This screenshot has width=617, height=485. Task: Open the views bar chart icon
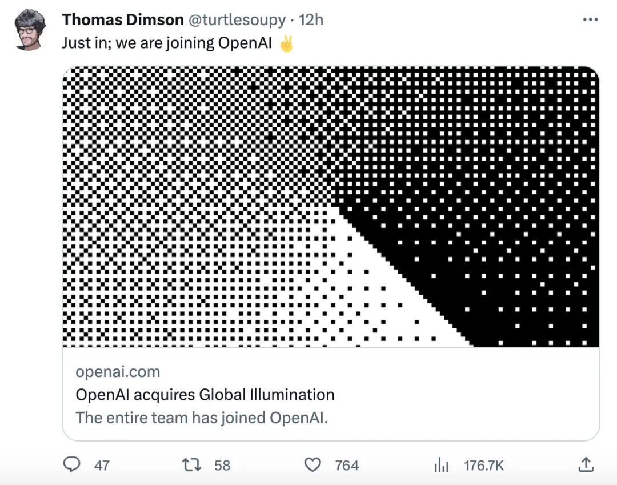pos(442,466)
